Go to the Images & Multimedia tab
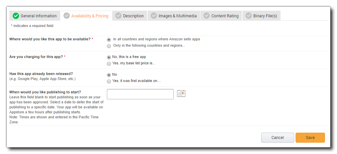This screenshot has height=154, width=337. [177, 16]
